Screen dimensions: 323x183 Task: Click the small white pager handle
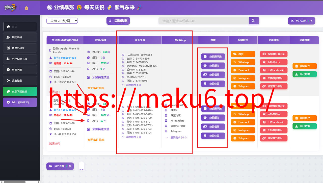81,166
